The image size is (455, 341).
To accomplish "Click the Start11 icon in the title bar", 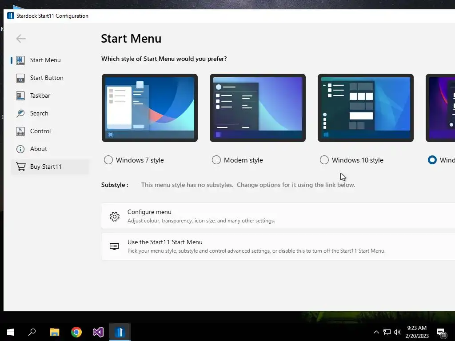I will [11, 16].
